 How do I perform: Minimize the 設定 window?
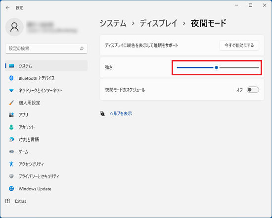pyautogui.click(x=236, y=5)
